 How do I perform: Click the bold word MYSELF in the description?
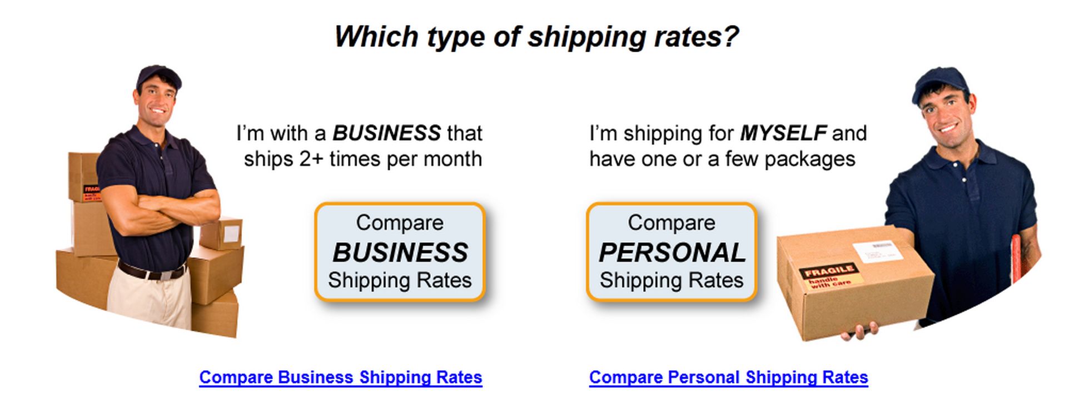pos(783,133)
